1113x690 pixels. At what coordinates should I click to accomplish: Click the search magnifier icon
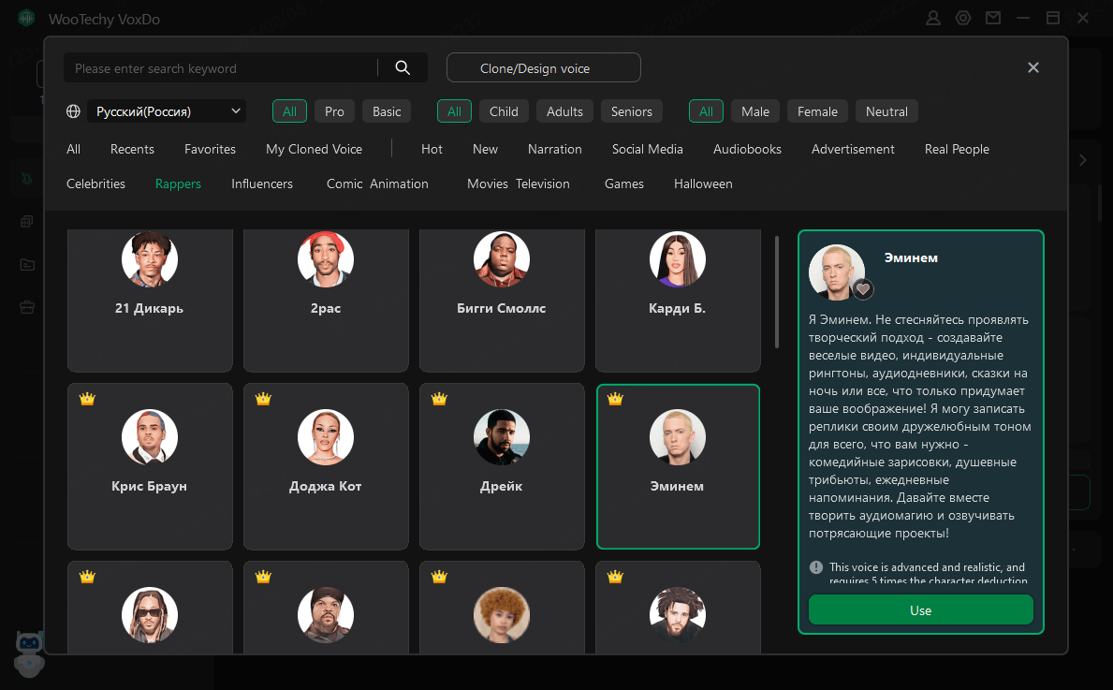(x=403, y=67)
